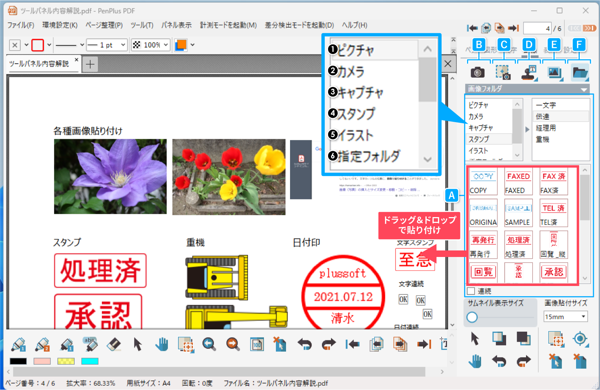
Task: Go to previous page via top-right navigation icon
Action: (486, 28)
